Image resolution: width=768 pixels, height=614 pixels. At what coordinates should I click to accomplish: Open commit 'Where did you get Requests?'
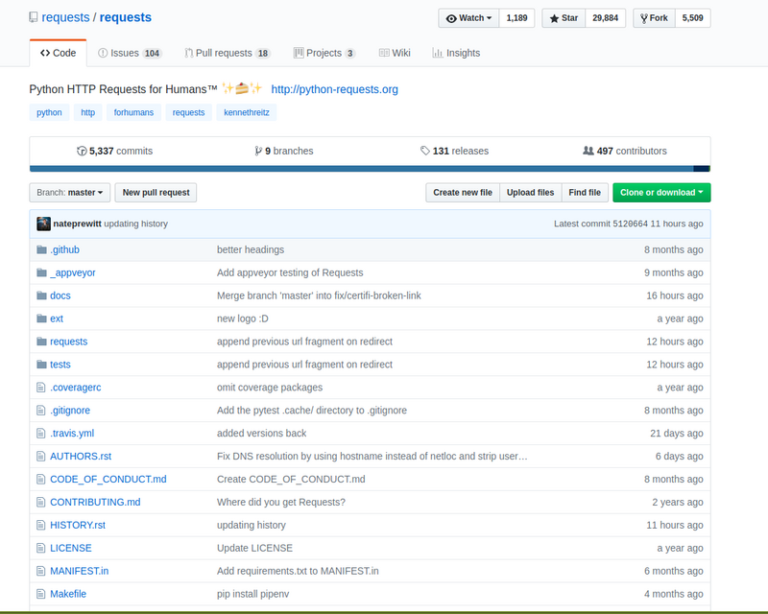pyautogui.click(x=281, y=503)
